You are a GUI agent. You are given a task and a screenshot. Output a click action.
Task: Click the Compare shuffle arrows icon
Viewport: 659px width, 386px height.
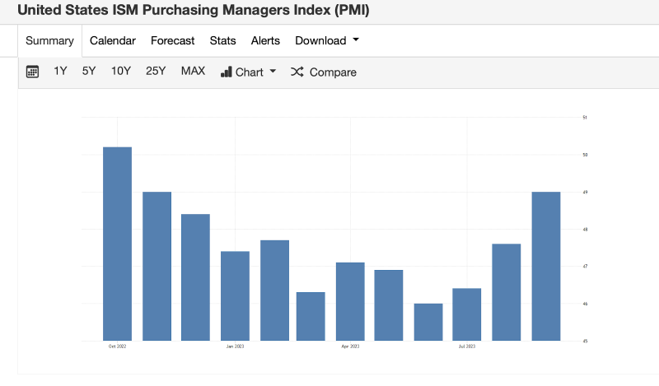[x=297, y=72]
